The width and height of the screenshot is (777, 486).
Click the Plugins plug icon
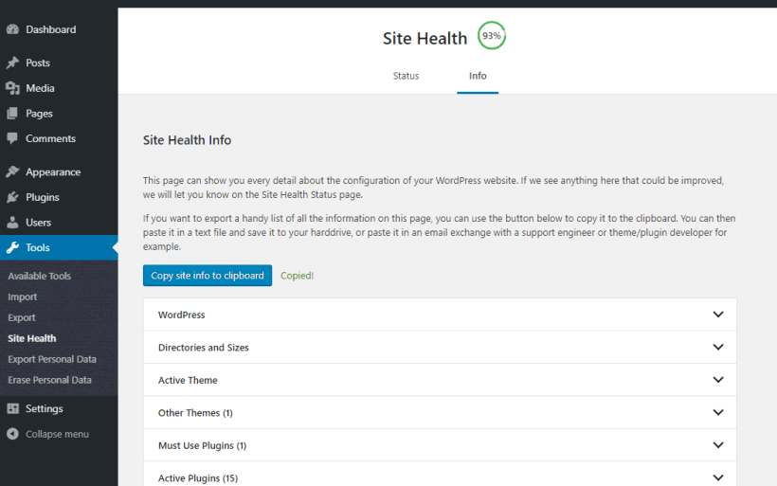(x=13, y=197)
